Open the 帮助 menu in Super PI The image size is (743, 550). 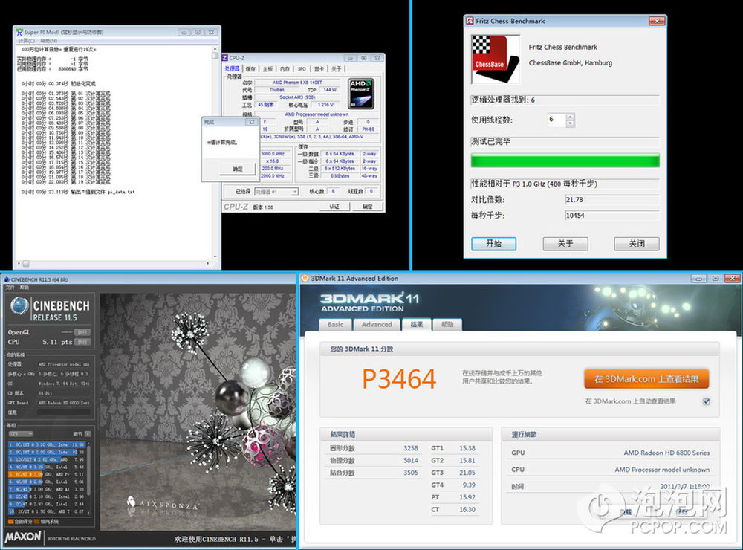tap(48, 41)
